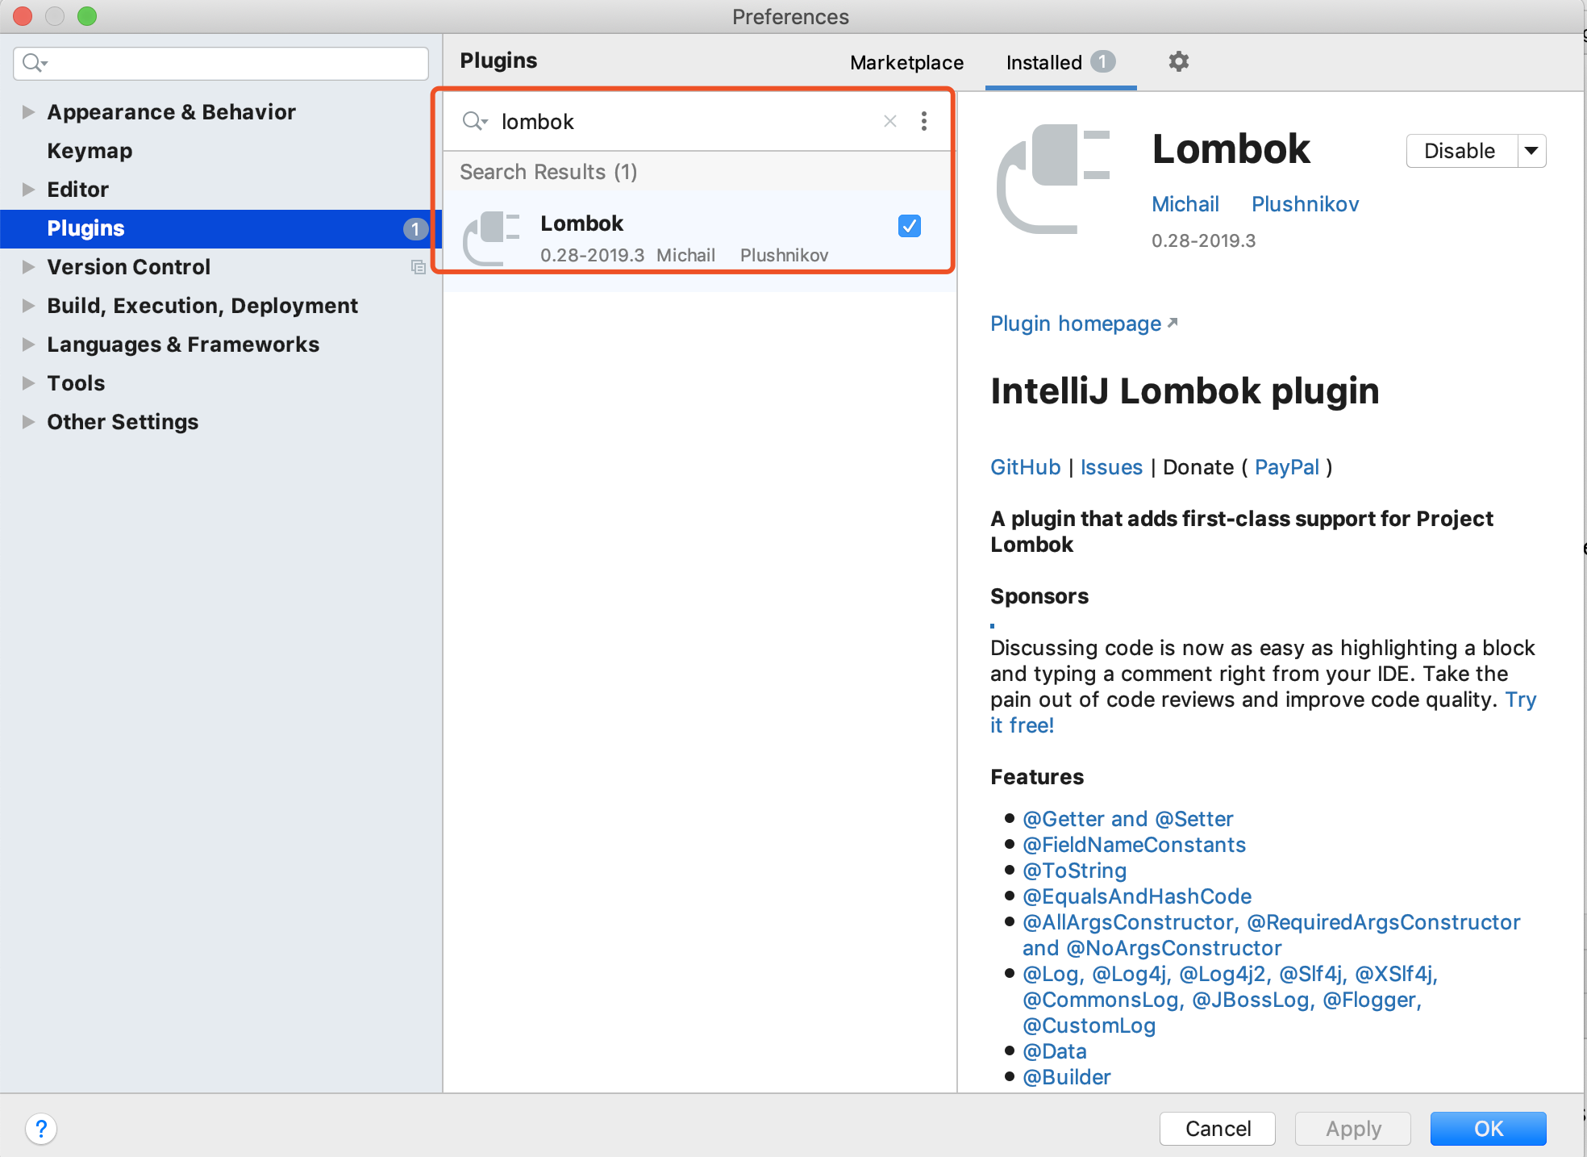Select Plugins in settings tree
1587x1157 pixels.
click(221, 228)
